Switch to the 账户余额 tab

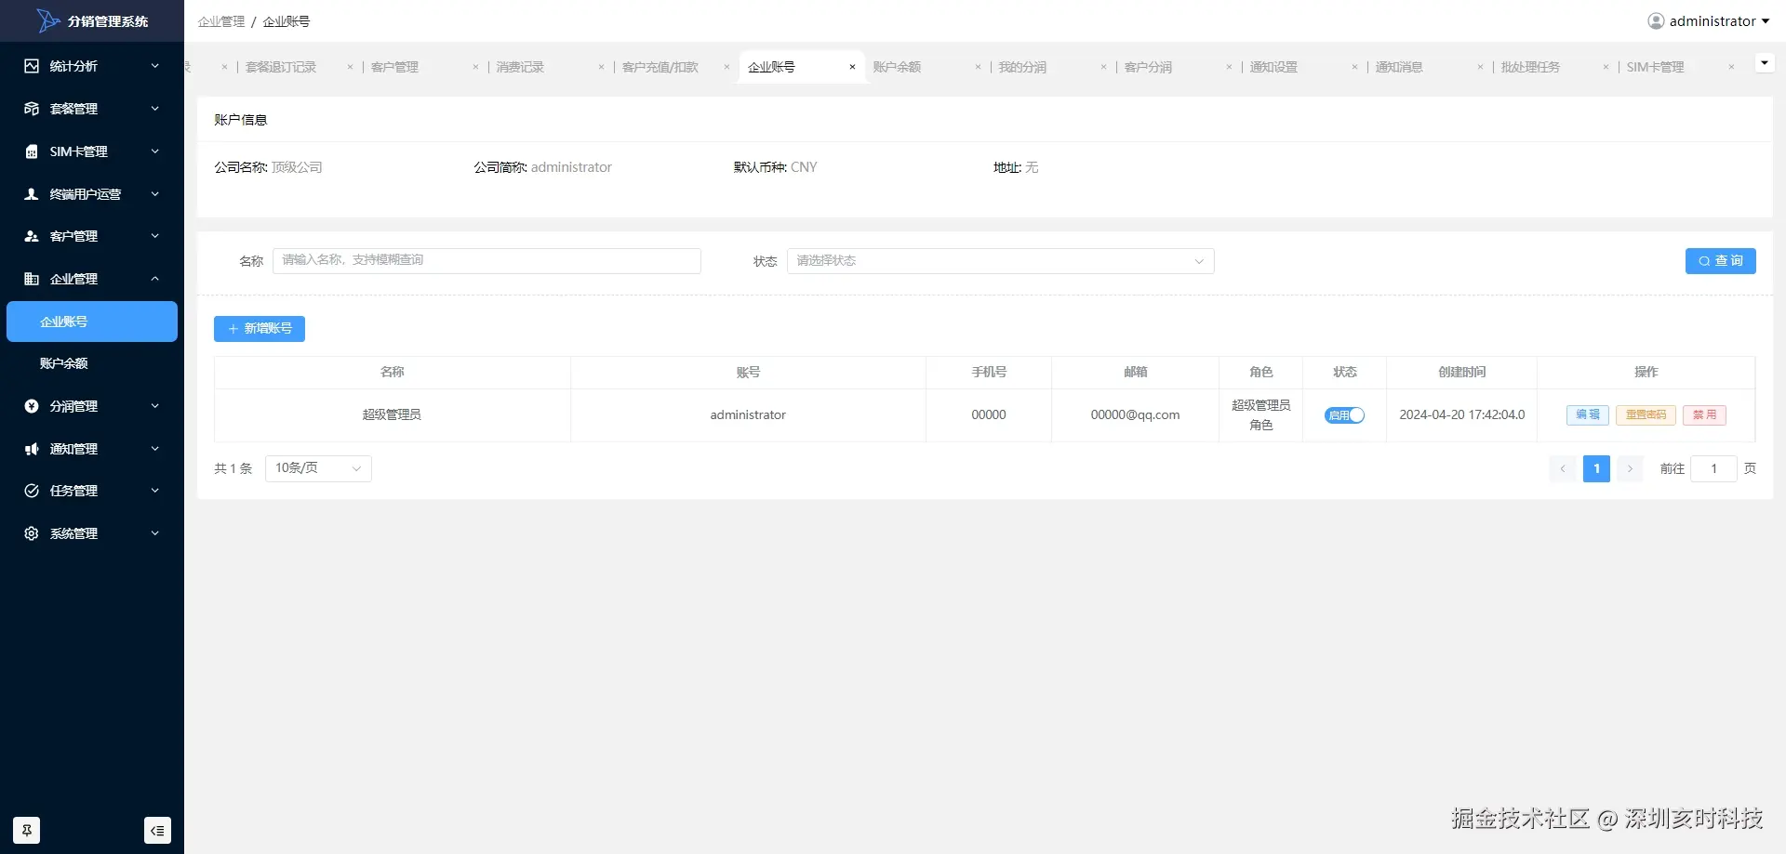tap(897, 67)
